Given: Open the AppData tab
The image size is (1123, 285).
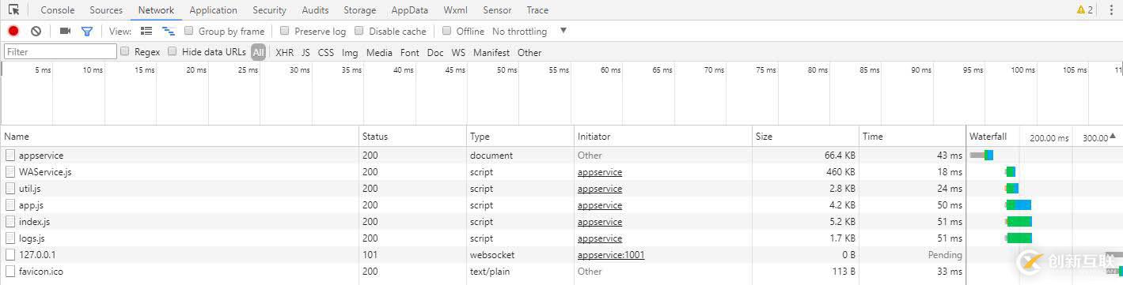Looking at the screenshot, I should click(409, 10).
